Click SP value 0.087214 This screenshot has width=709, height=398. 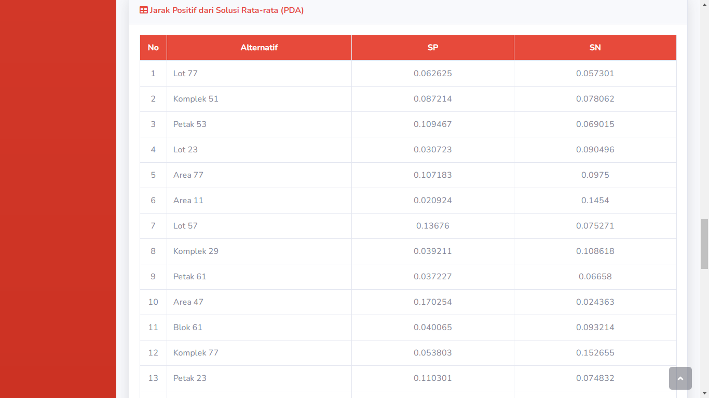coord(433,99)
